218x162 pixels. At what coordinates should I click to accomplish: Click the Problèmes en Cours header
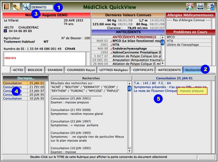point(190,32)
